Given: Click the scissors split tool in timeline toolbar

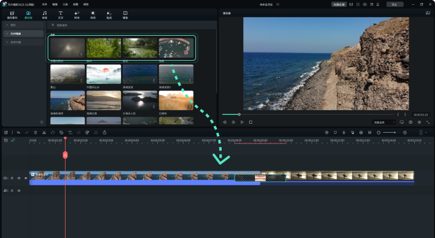Looking at the screenshot, I should tap(44, 132).
